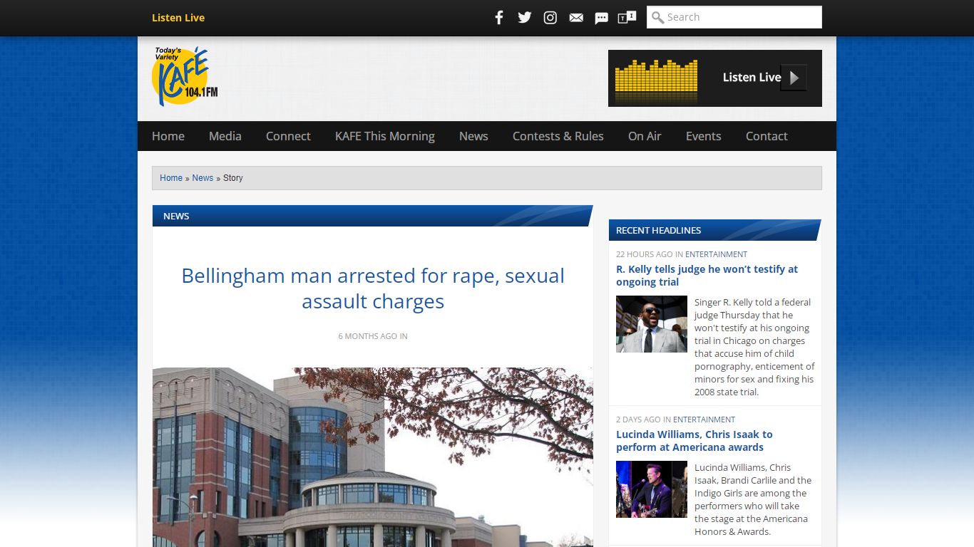Open the Contact menu item

click(767, 136)
